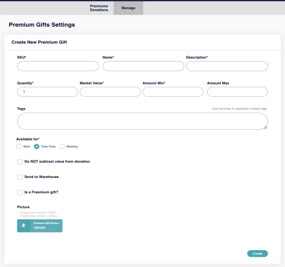Click the Quantity field
This screenshot has width=285, height=267.
click(x=47, y=92)
